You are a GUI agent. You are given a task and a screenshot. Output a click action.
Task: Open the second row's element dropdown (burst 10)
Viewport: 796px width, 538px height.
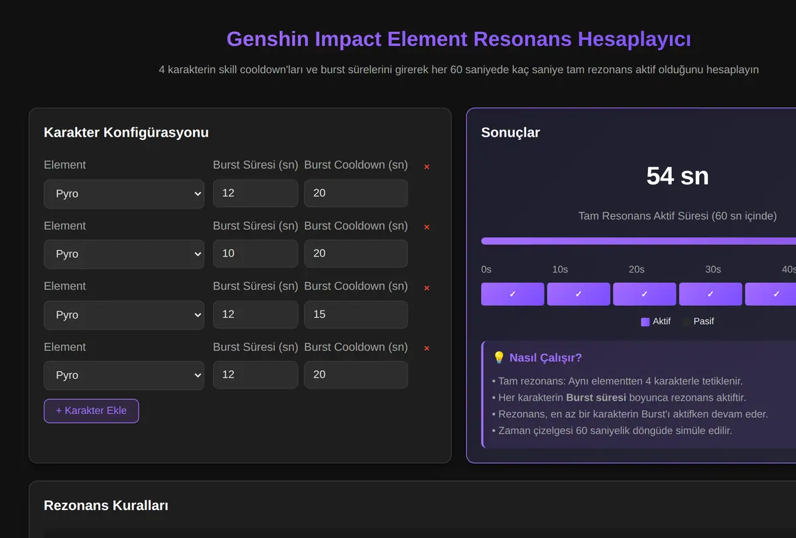124,254
